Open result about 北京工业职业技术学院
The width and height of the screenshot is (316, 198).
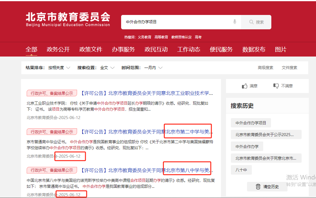147,93
